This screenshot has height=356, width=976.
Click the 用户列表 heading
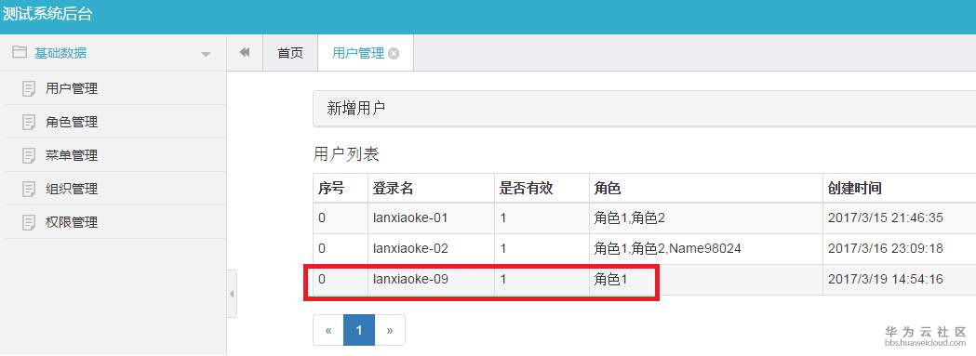[x=346, y=154]
